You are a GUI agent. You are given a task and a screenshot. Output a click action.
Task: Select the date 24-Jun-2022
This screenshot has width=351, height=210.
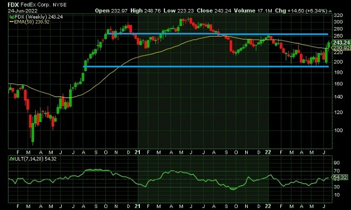point(23,11)
